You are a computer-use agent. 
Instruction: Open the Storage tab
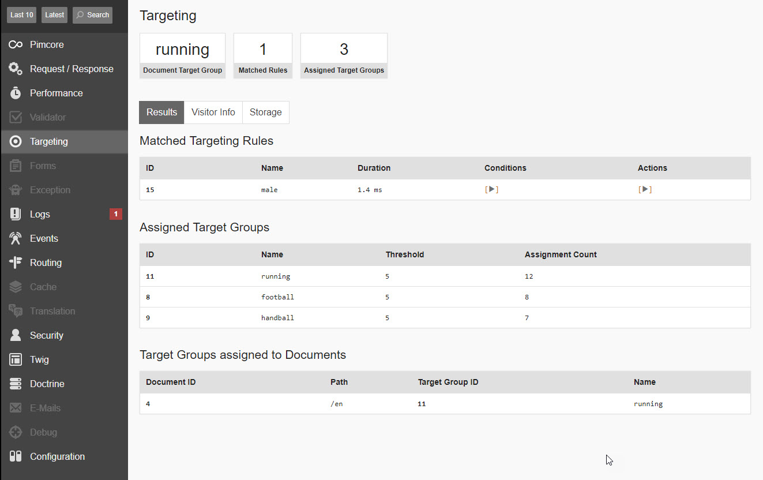point(265,112)
